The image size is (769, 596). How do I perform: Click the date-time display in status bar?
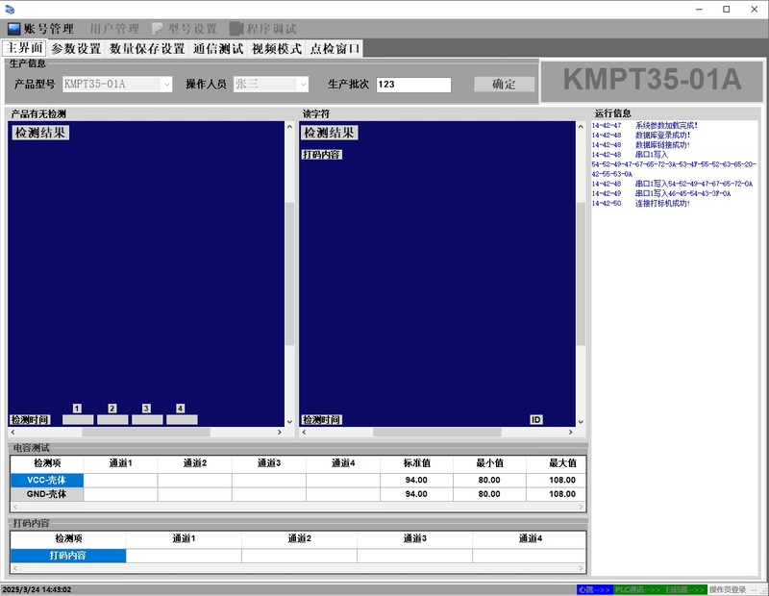click(37, 589)
